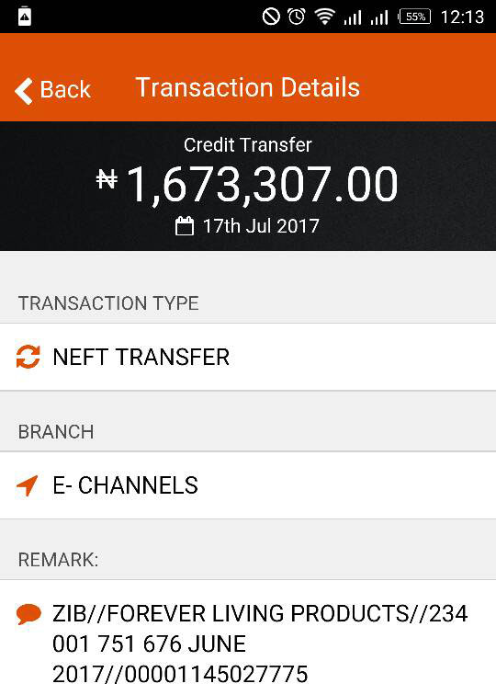Tap the 12:13 clock in status bar
Image resolution: width=496 pixels, height=695 pixels.
pyautogui.click(x=462, y=17)
